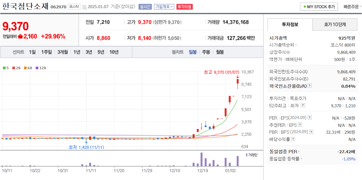Click the 0.84% foreign ownership value

348,86
